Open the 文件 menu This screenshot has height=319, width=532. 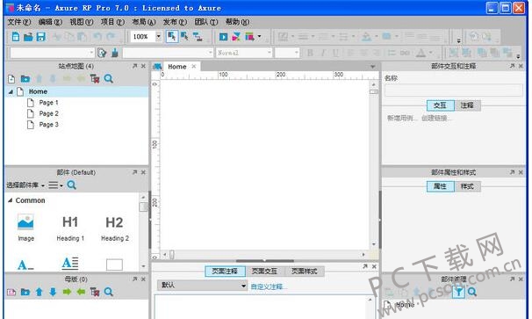[19, 22]
